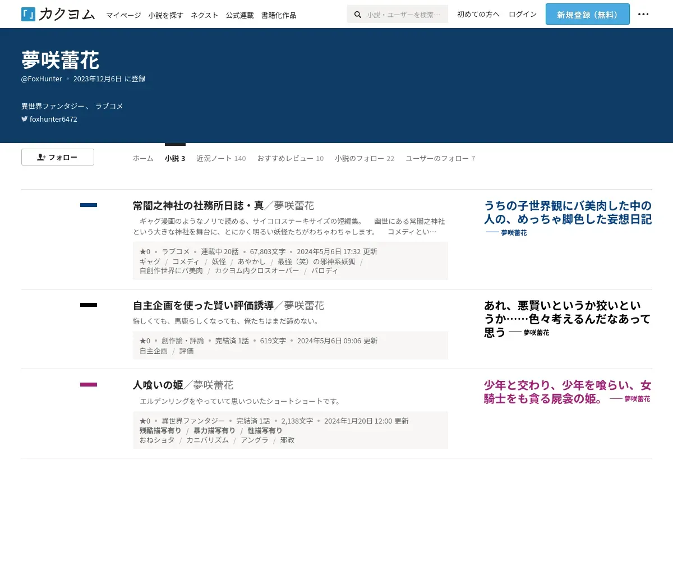Open the Kakuyomu logo home link
Image resolution: width=673 pixels, height=561 pixels.
point(58,15)
